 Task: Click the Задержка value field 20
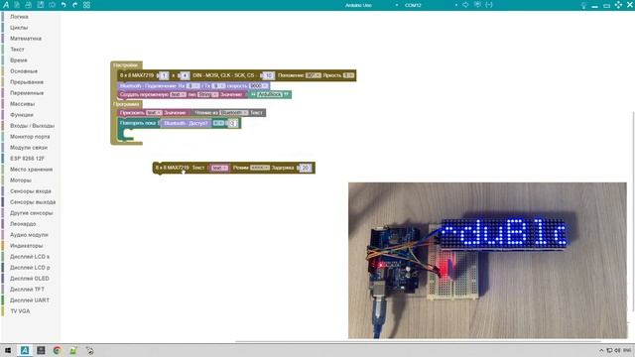(x=306, y=168)
